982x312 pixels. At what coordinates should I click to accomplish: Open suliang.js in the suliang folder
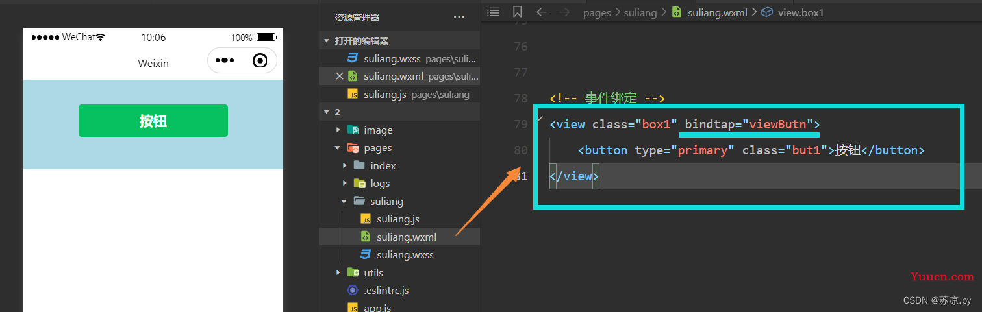coord(399,219)
